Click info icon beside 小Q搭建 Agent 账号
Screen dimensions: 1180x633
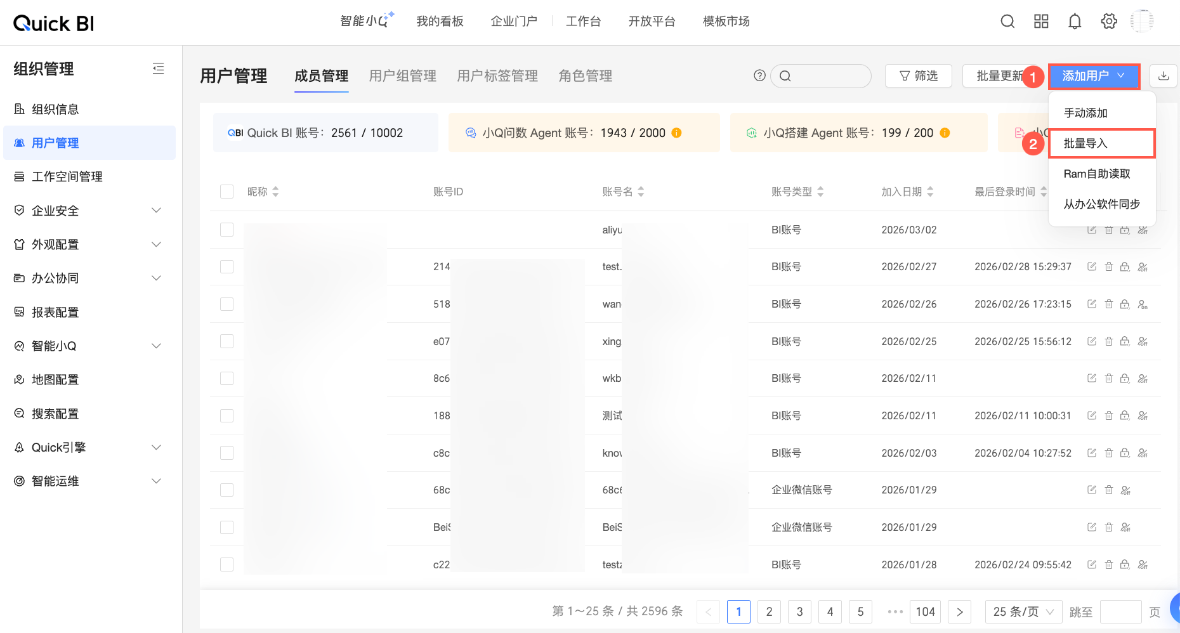(945, 133)
